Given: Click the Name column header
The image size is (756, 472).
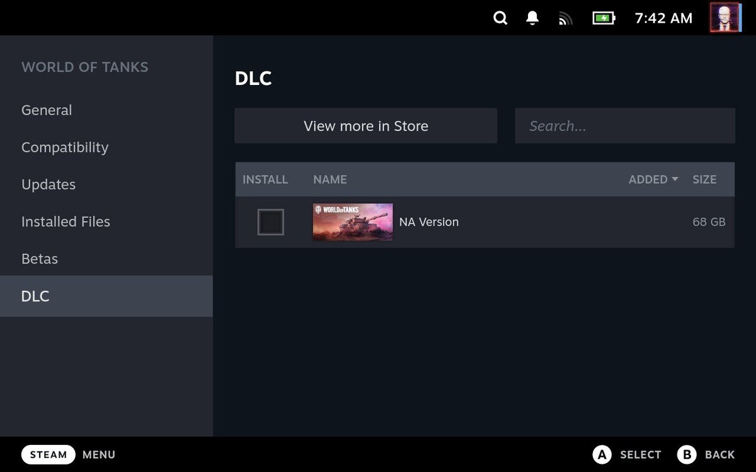Looking at the screenshot, I should pos(330,179).
